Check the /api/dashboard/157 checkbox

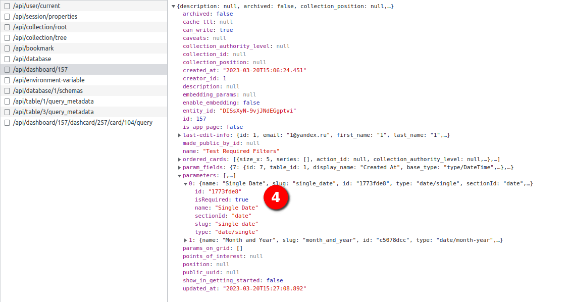7,69
